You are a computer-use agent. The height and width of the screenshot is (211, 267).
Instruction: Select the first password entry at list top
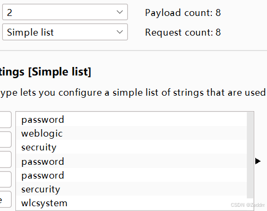(x=131, y=120)
